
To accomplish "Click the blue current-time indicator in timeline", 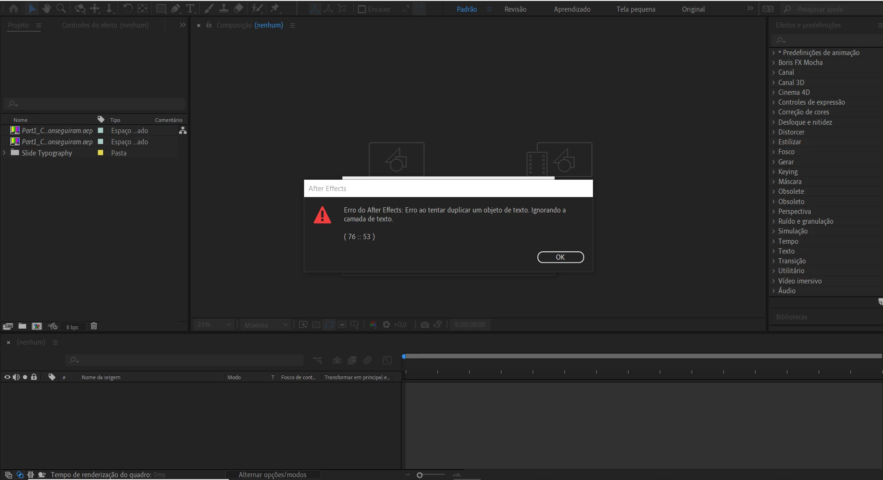I will point(404,356).
